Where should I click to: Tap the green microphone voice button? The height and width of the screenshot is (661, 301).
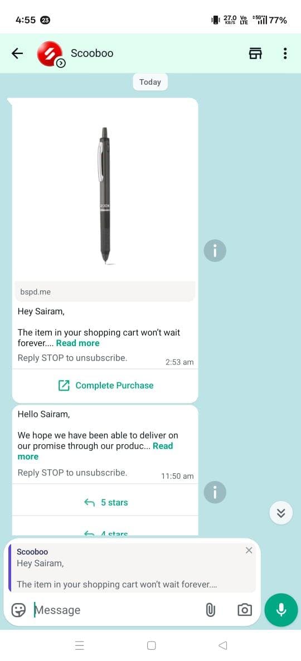pyautogui.click(x=281, y=610)
